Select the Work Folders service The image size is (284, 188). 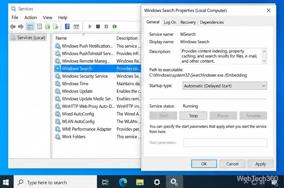tap(97, 136)
